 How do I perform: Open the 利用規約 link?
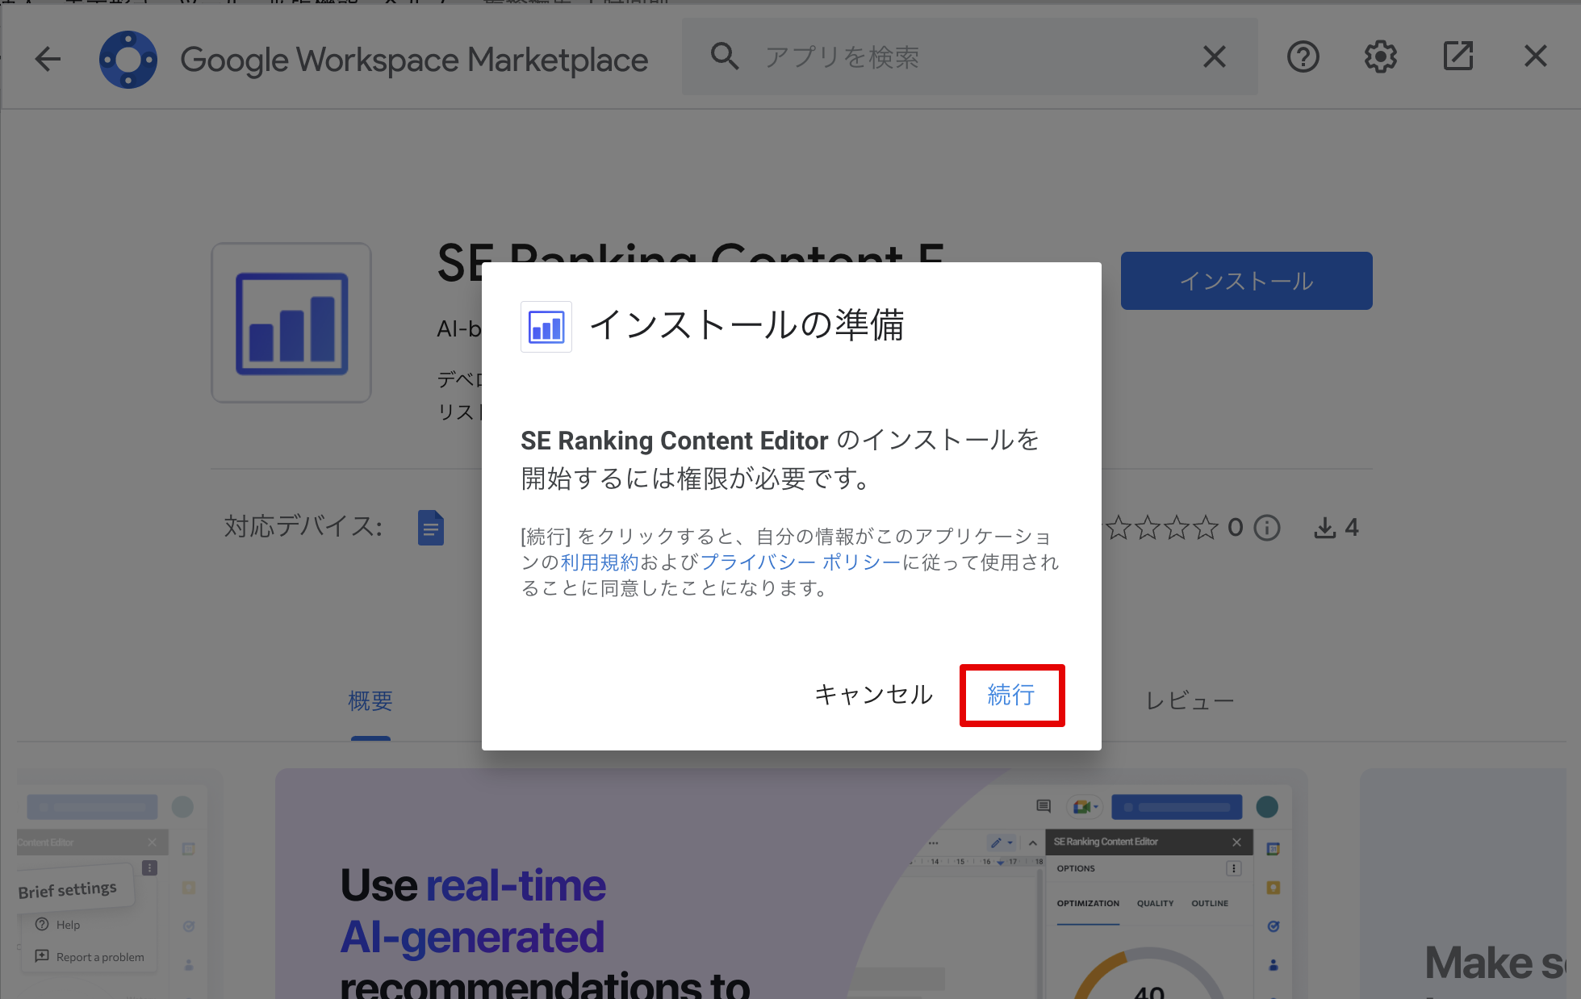click(x=600, y=562)
